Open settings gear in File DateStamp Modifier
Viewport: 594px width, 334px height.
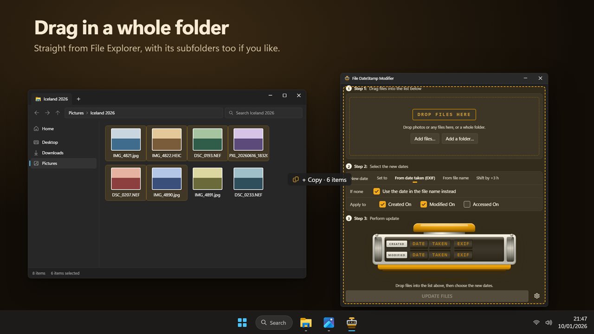click(x=537, y=296)
